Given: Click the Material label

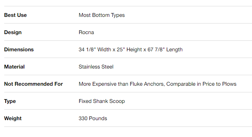Looking at the screenshot, I should point(14,67).
